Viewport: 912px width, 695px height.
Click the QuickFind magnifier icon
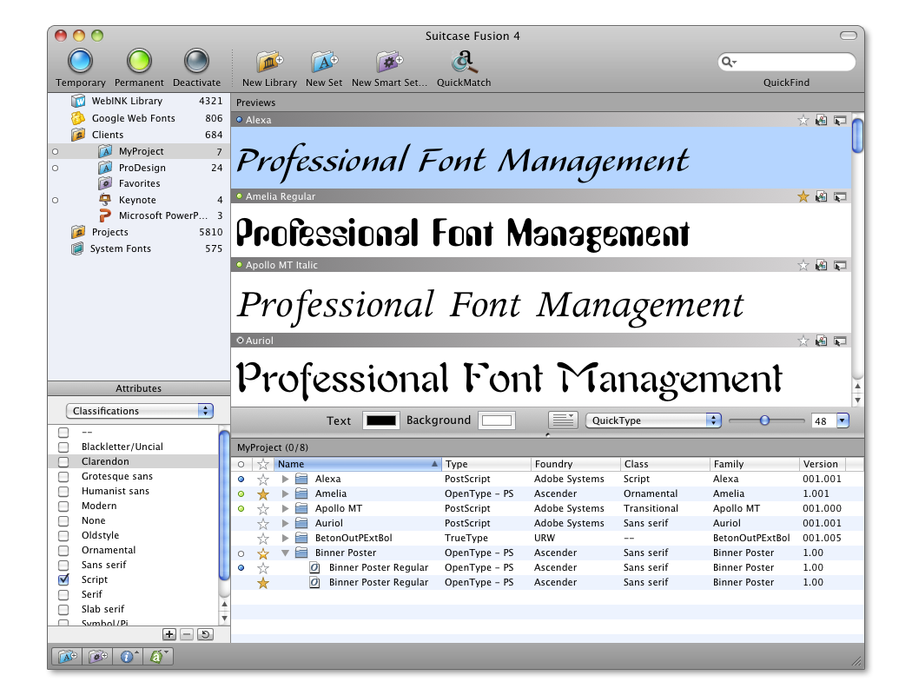(x=728, y=61)
